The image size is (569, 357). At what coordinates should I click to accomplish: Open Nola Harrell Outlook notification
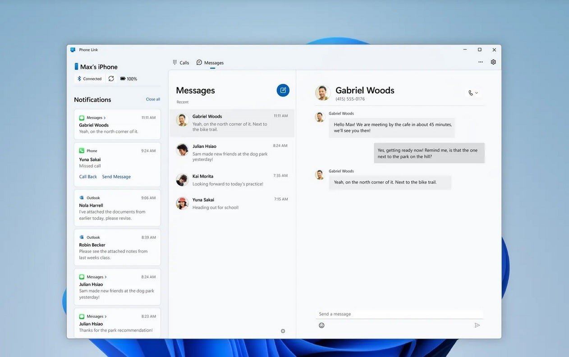[x=117, y=208]
